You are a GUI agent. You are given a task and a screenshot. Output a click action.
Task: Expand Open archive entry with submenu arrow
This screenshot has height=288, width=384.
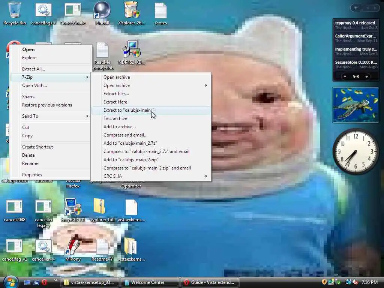click(x=151, y=85)
